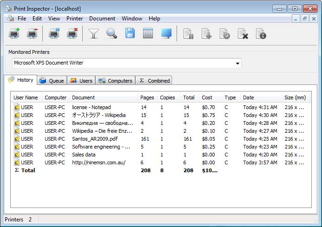Sort by the Total column header
The width and height of the screenshot is (322, 227).
point(189,97)
